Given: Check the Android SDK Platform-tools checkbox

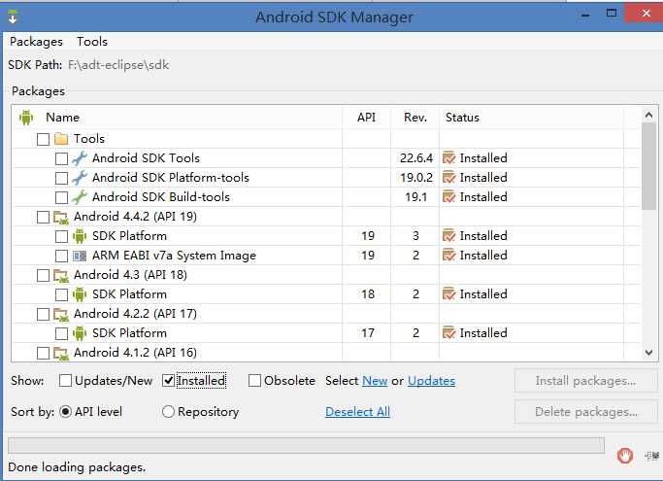Looking at the screenshot, I should (x=61, y=178).
